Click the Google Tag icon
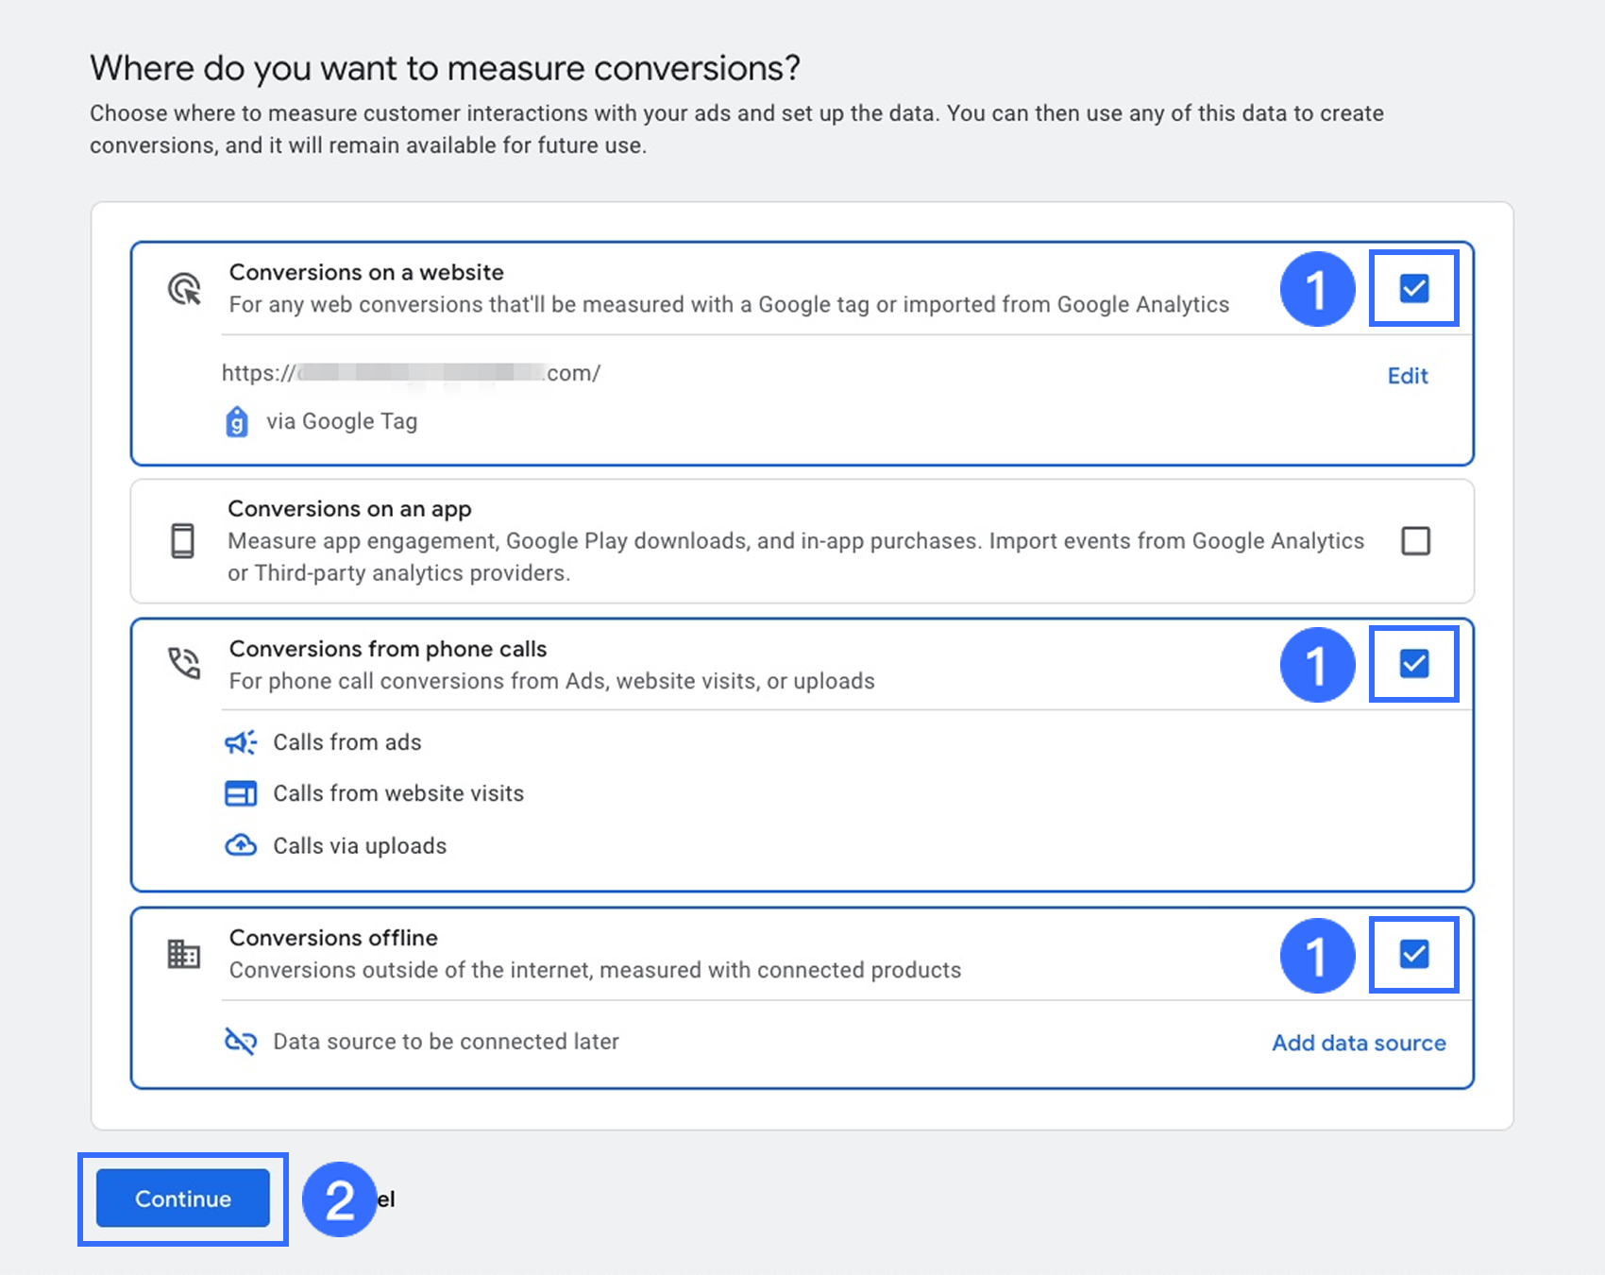This screenshot has width=1605, height=1275. pos(237,421)
